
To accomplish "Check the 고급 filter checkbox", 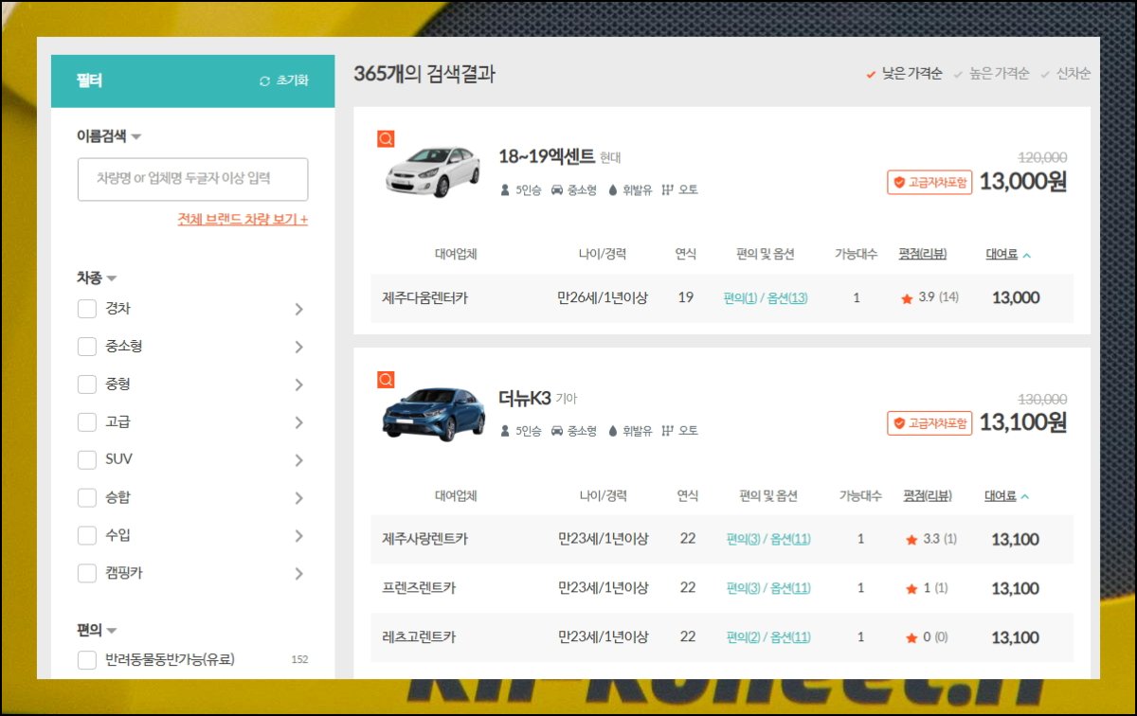I will pos(87,422).
